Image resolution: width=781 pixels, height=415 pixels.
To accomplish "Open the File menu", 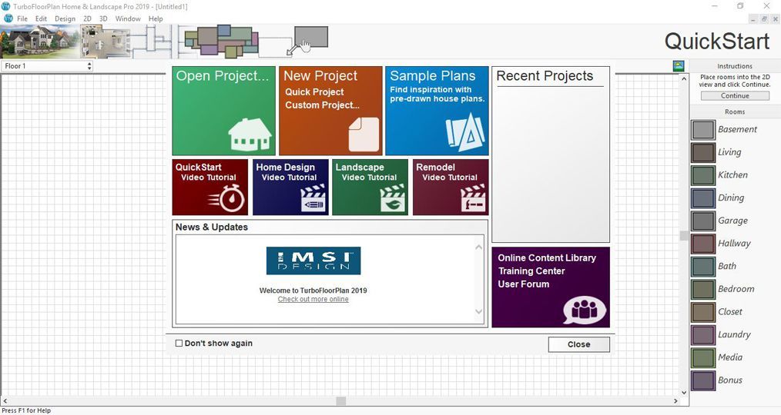I will point(22,18).
